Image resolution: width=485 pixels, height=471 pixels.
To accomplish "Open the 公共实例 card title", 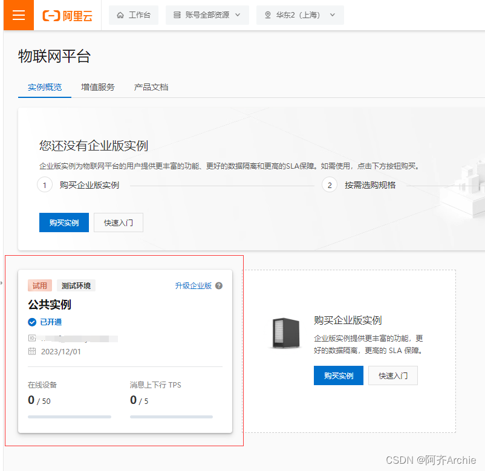I will point(50,305).
